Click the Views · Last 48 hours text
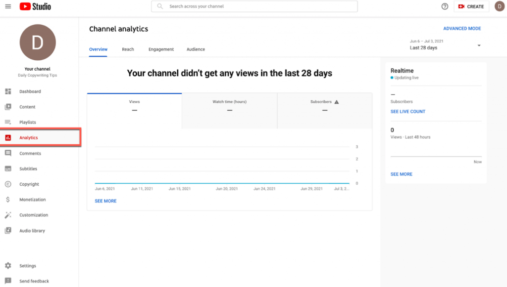 tap(410, 137)
